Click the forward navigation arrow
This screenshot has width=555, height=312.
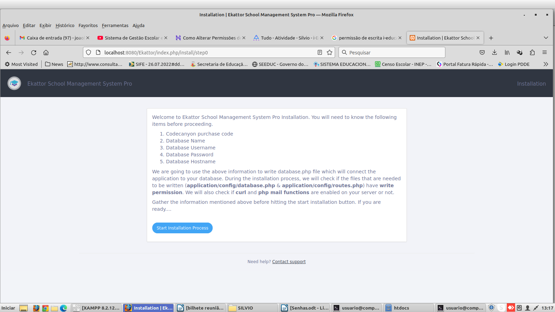pos(21,52)
